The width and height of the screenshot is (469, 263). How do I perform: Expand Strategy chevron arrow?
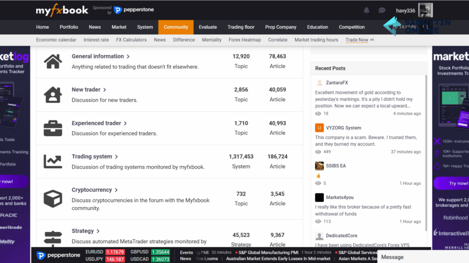[98, 231]
